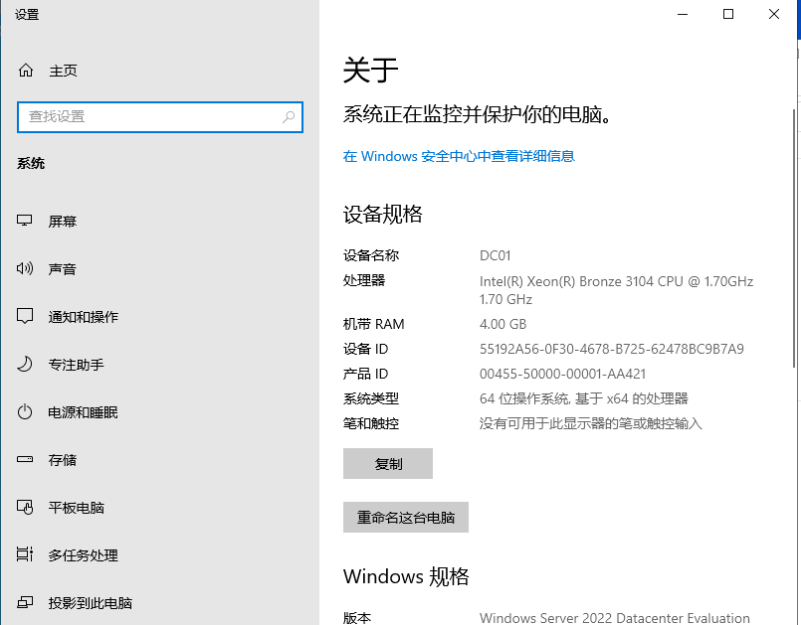Click the speaker icon for 声音
Viewport: 801px width, 625px height.
26,269
